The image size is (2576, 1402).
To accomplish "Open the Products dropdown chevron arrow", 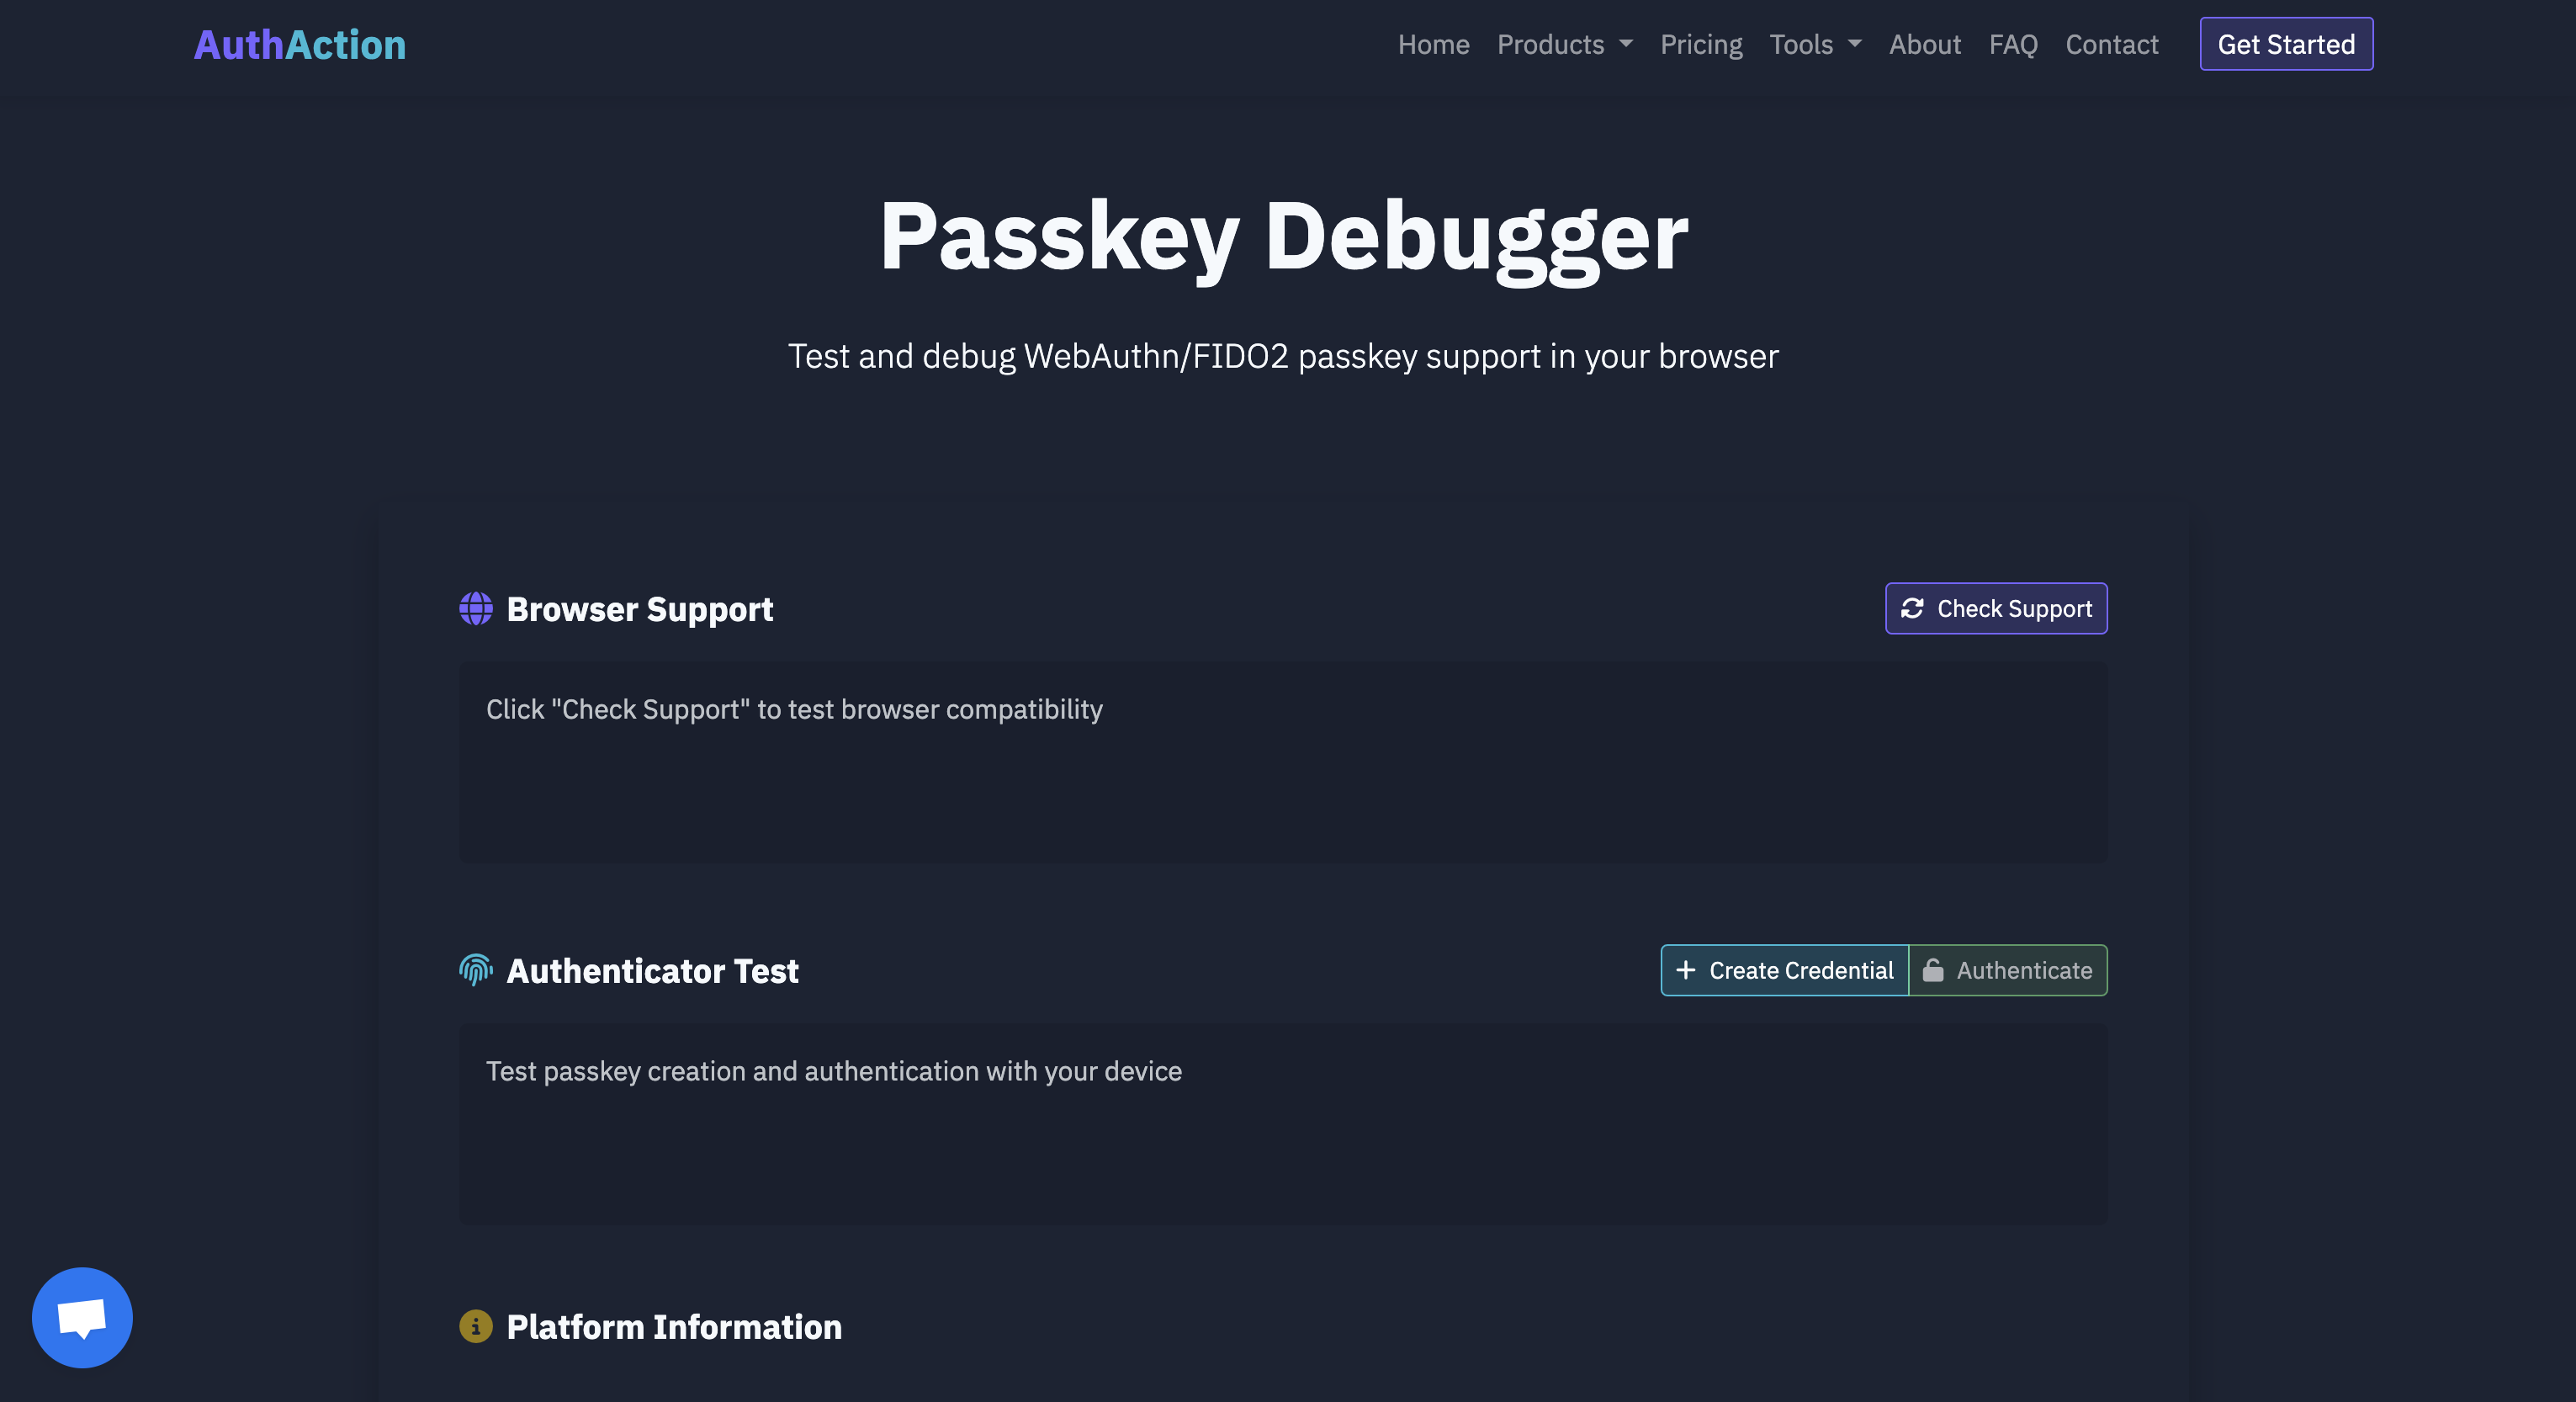I will (x=1626, y=44).
